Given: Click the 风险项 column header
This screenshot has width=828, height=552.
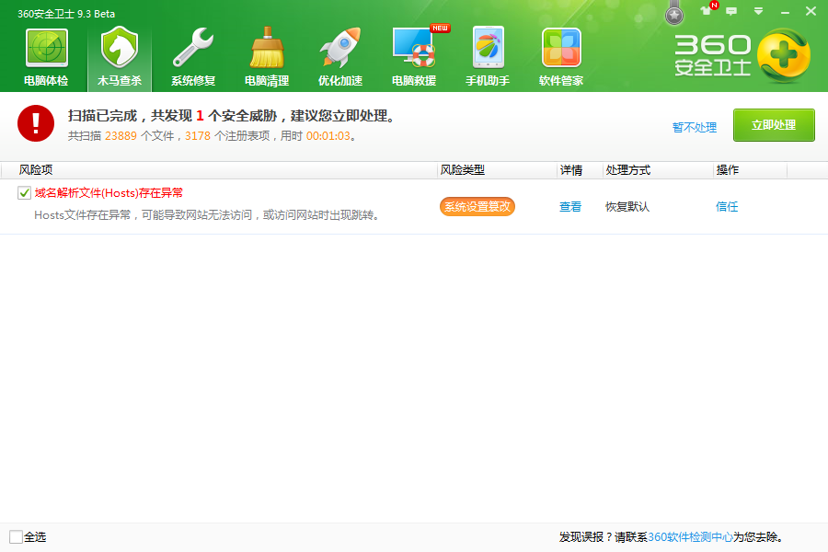Looking at the screenshot, I should pos(36,169).
